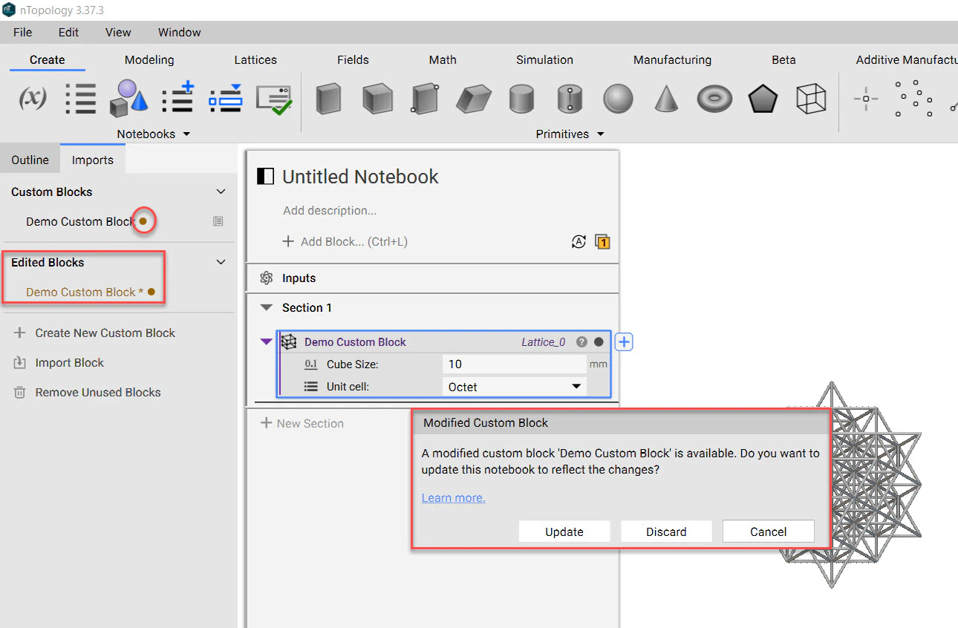Viewport: 958px width, 628px height.
Task: Collapse the Custom Blocks section chevron
Action: coord(221,192)
